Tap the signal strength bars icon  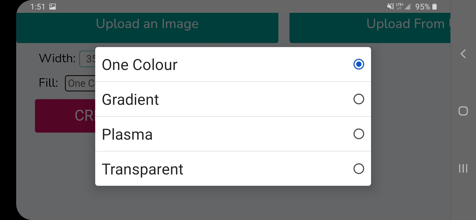[x=408, y=7]
